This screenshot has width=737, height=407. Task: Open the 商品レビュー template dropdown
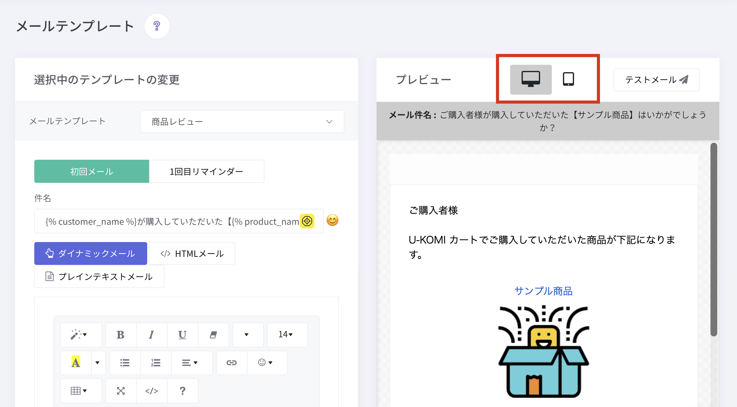pyautogui.click(x=242, y=122)
